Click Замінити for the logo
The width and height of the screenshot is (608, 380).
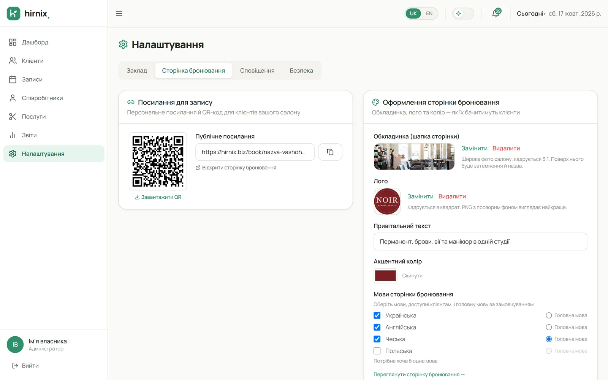click(x=420, y=196)
